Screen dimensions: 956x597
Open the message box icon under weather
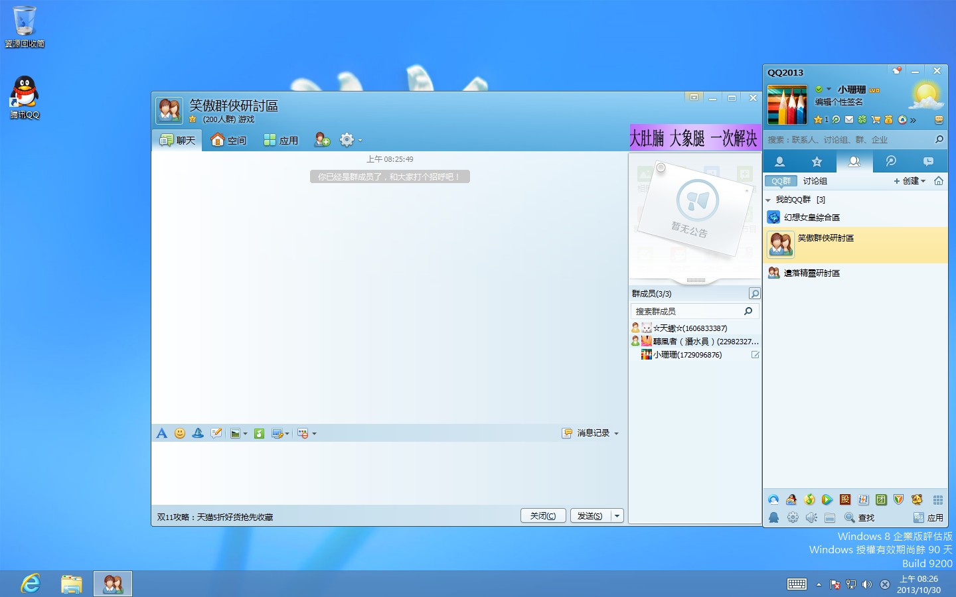(x=939, y=120)
